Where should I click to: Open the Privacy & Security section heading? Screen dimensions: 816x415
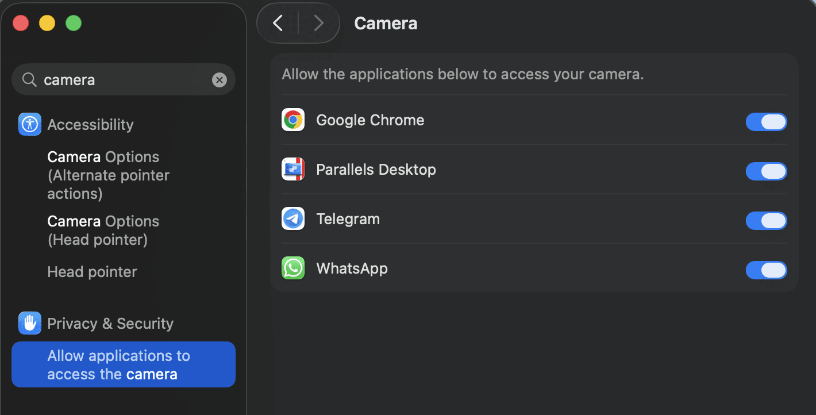tap(110, 324)
